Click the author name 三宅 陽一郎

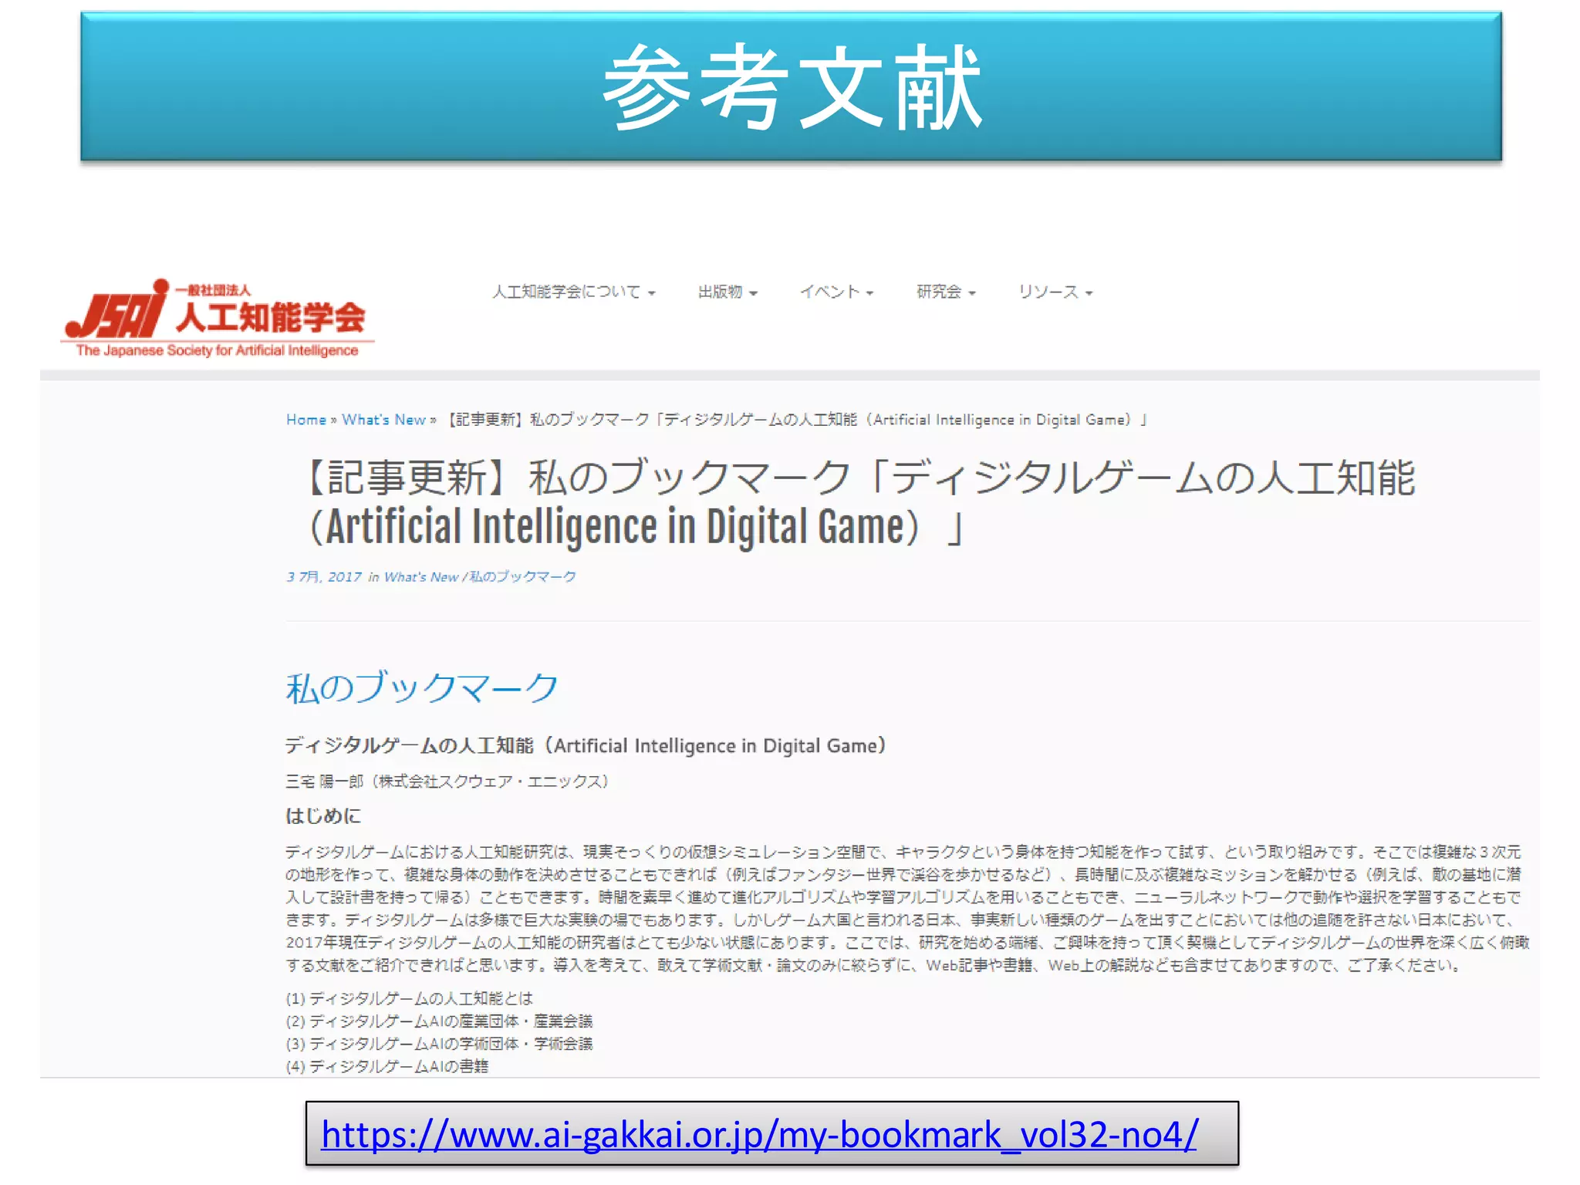tap(324, 782)
